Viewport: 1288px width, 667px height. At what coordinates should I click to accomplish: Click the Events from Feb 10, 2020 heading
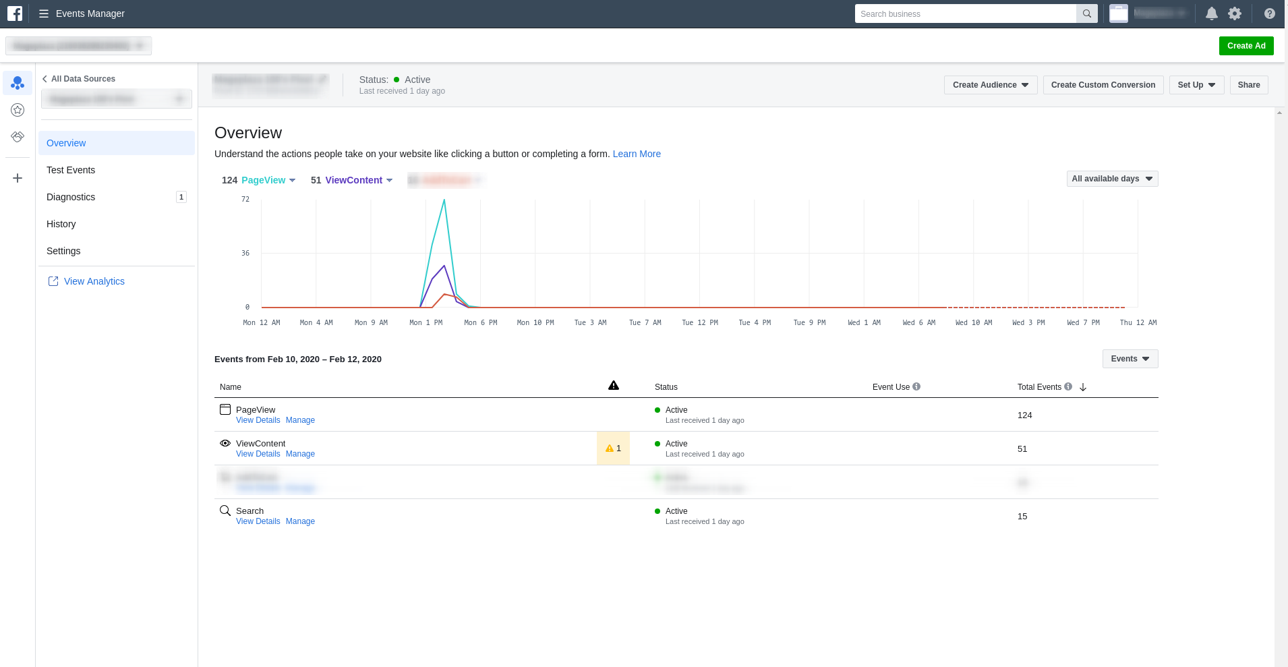click(298, 359)
